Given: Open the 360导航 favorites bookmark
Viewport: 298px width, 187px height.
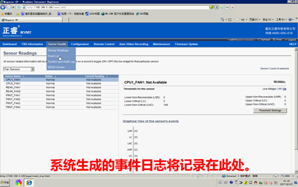Looking at the screenshot, I should [x=143, y=14].
